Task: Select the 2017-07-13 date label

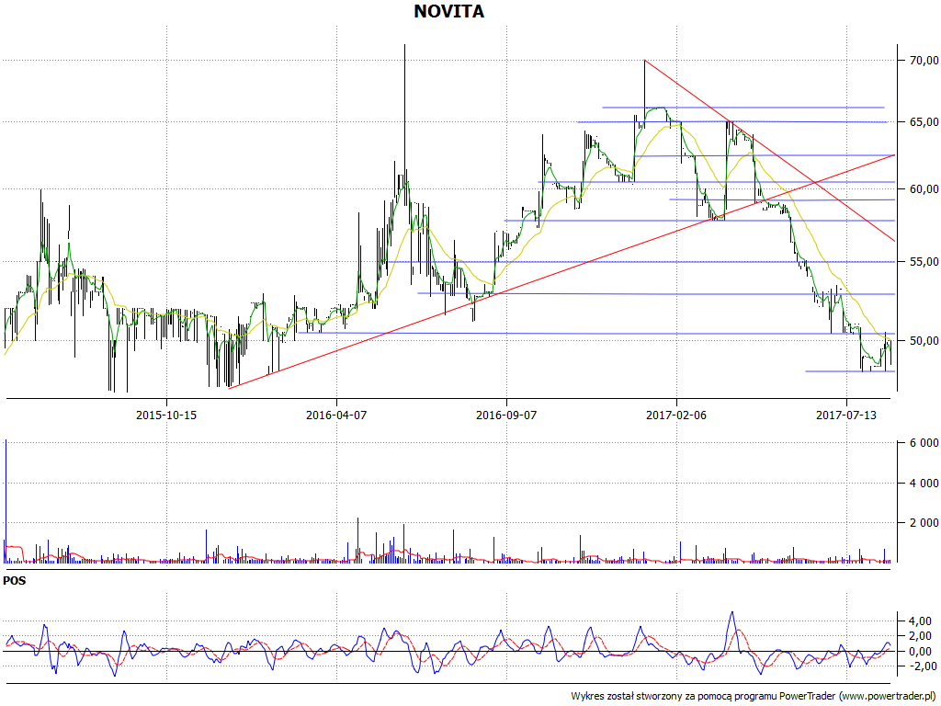Action: (846, 415)
